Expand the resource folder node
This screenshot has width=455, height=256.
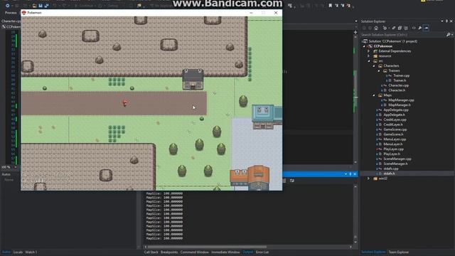click(x=369, y=56)
